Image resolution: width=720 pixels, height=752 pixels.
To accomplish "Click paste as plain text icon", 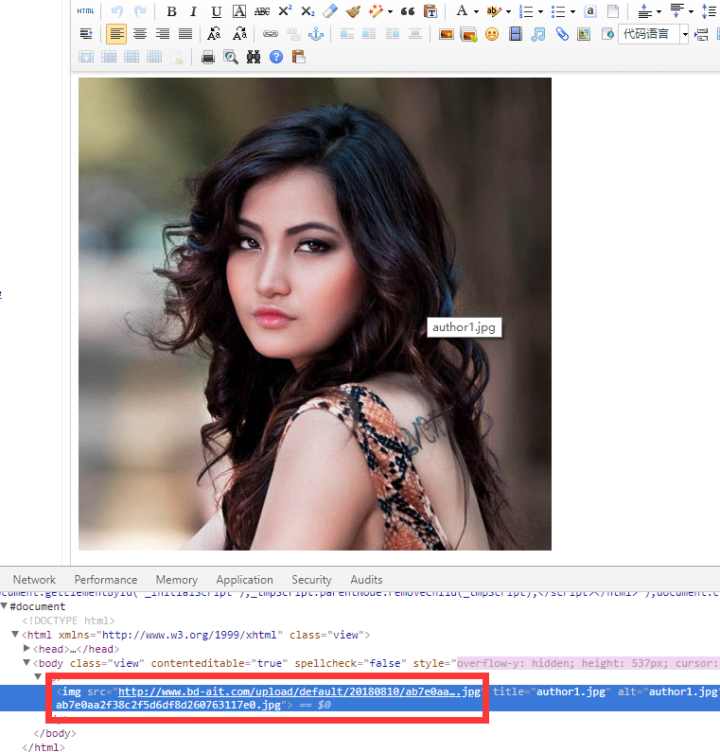I will click(x=430, y=11).
